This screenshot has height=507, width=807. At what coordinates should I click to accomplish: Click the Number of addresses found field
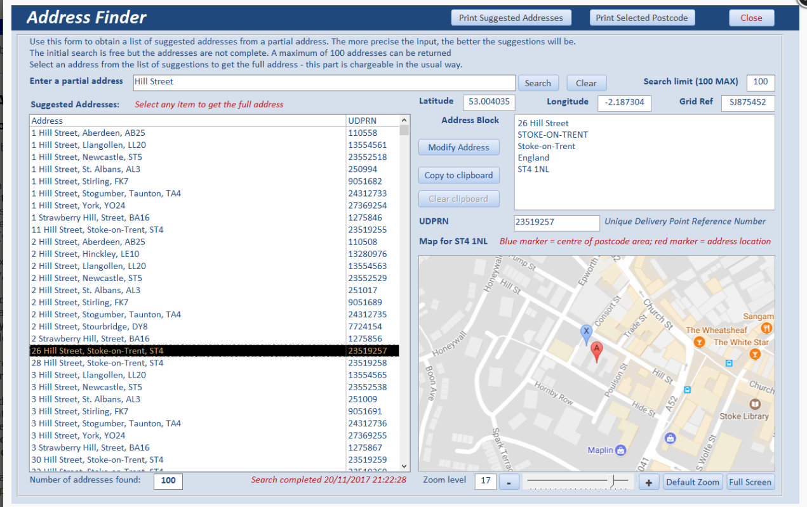(x=168, y=481)
